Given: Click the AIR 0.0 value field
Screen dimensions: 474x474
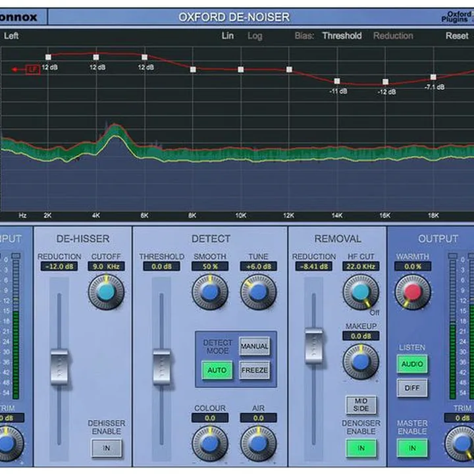Looking at the screenshot, I should [259, 418].
